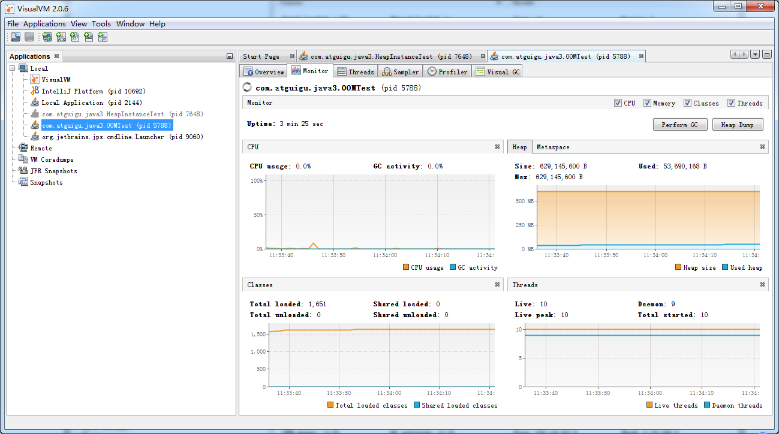The width and height of the screenshot is (779, 434).
Task: Click the GC activity legend swatch
Action: [x=453, y=267]
